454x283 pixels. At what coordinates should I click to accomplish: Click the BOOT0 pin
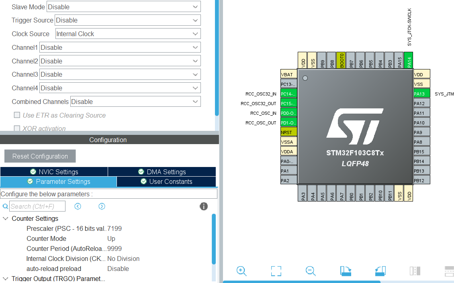pos(341,60)
